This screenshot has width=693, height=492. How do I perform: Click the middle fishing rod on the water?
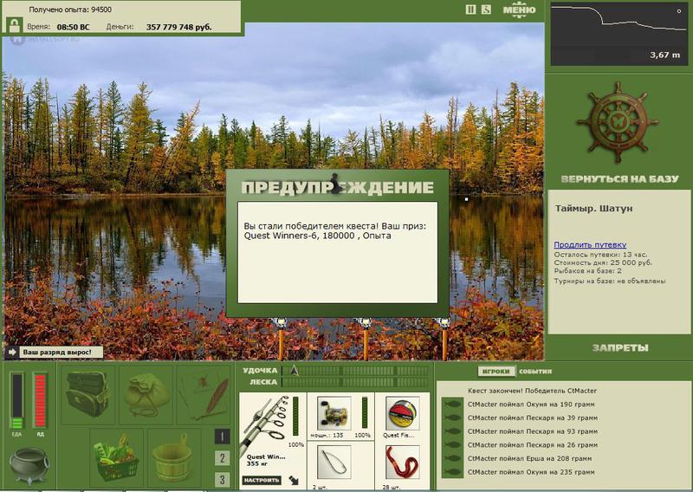click(x=366, y=338)
